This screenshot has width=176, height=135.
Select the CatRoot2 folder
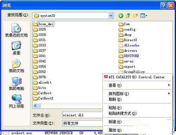pos(43,98)
